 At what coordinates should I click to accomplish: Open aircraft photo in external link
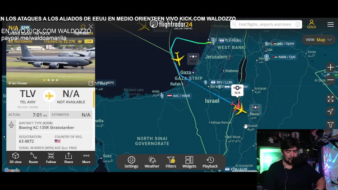[91, 83]
